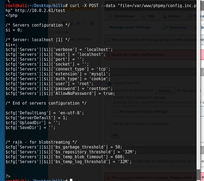Image resolution: width=204 pixels, height=181 pixels.
Task: Click 'Location of the text file' label
Action: (x=133, y=90)
